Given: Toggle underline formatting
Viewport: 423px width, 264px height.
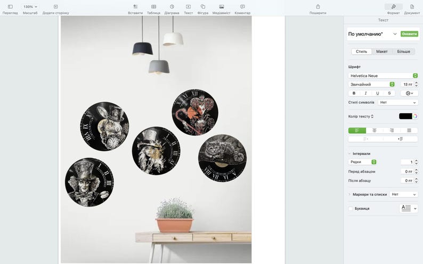Looking at the screenshot, I should [x=377, y=93].
